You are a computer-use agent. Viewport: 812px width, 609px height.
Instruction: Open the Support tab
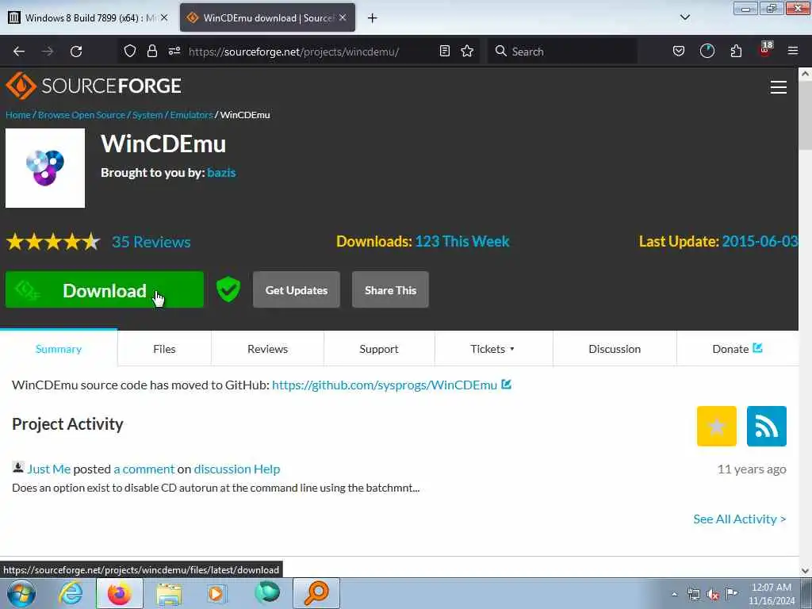point(379,349)
